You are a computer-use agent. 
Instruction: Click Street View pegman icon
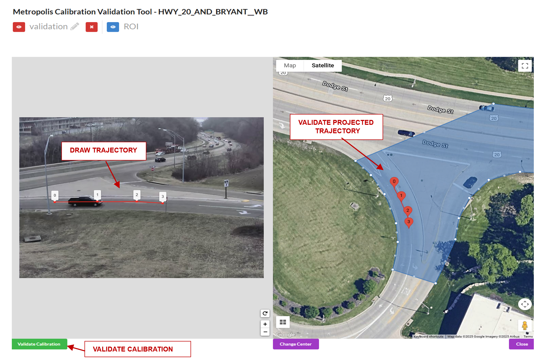(x=525, y=326)
